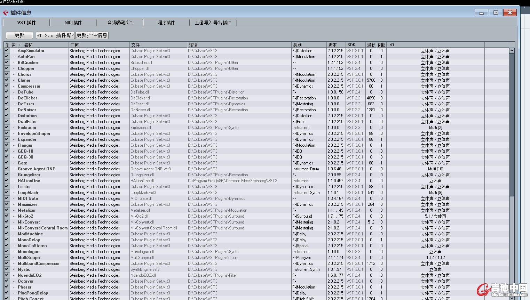
Task: Toggle the BitCrusher plugin checkbox
Action: point(7,63)
